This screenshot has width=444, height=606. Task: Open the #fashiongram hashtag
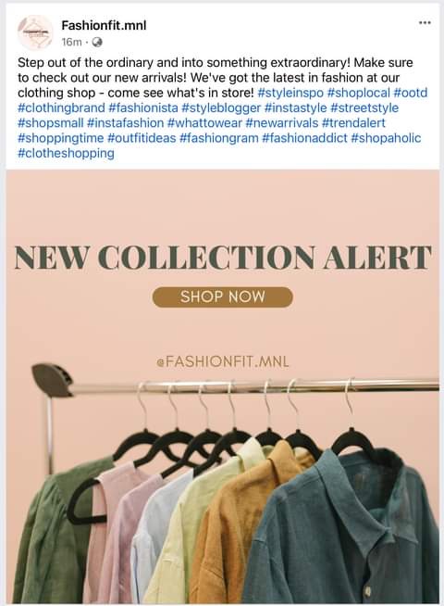(219, 138)
